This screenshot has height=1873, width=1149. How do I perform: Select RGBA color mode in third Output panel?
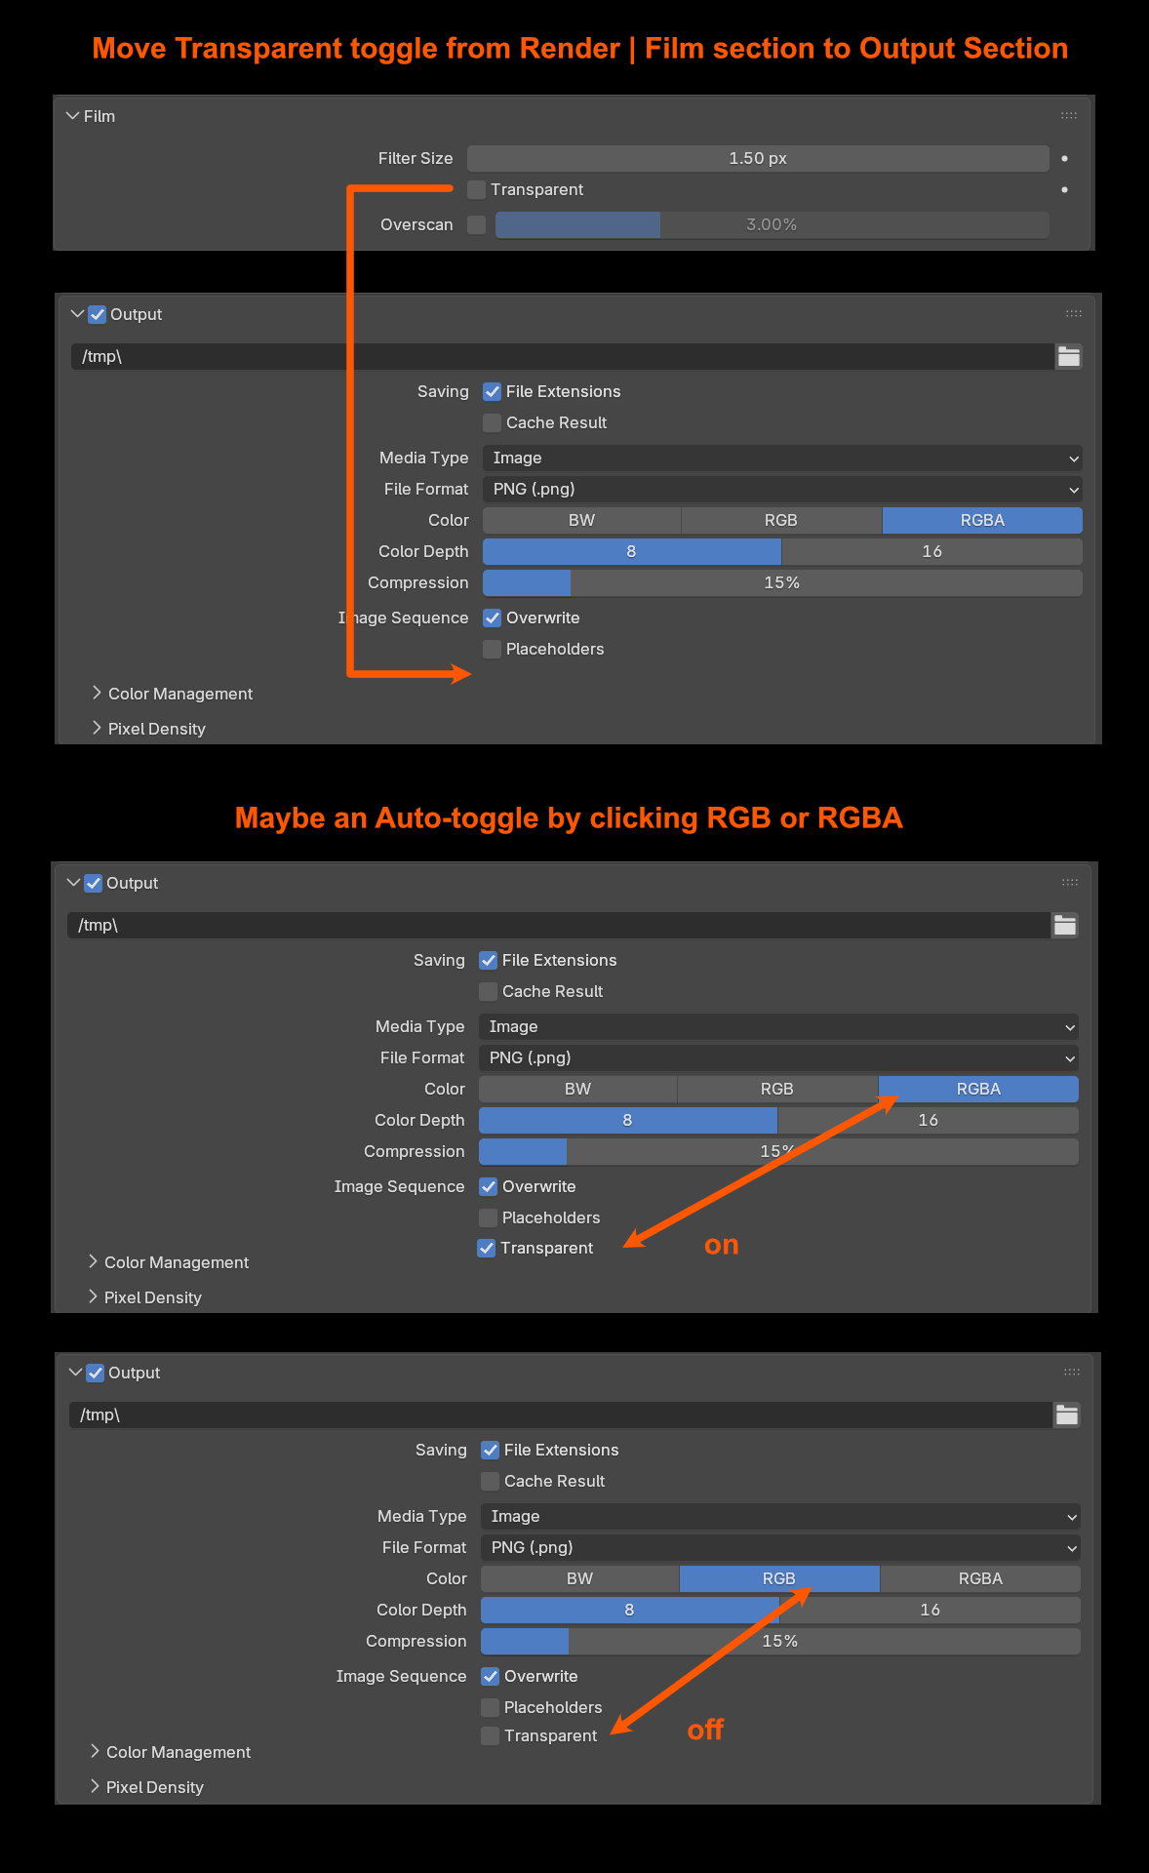click(980, 1579)
